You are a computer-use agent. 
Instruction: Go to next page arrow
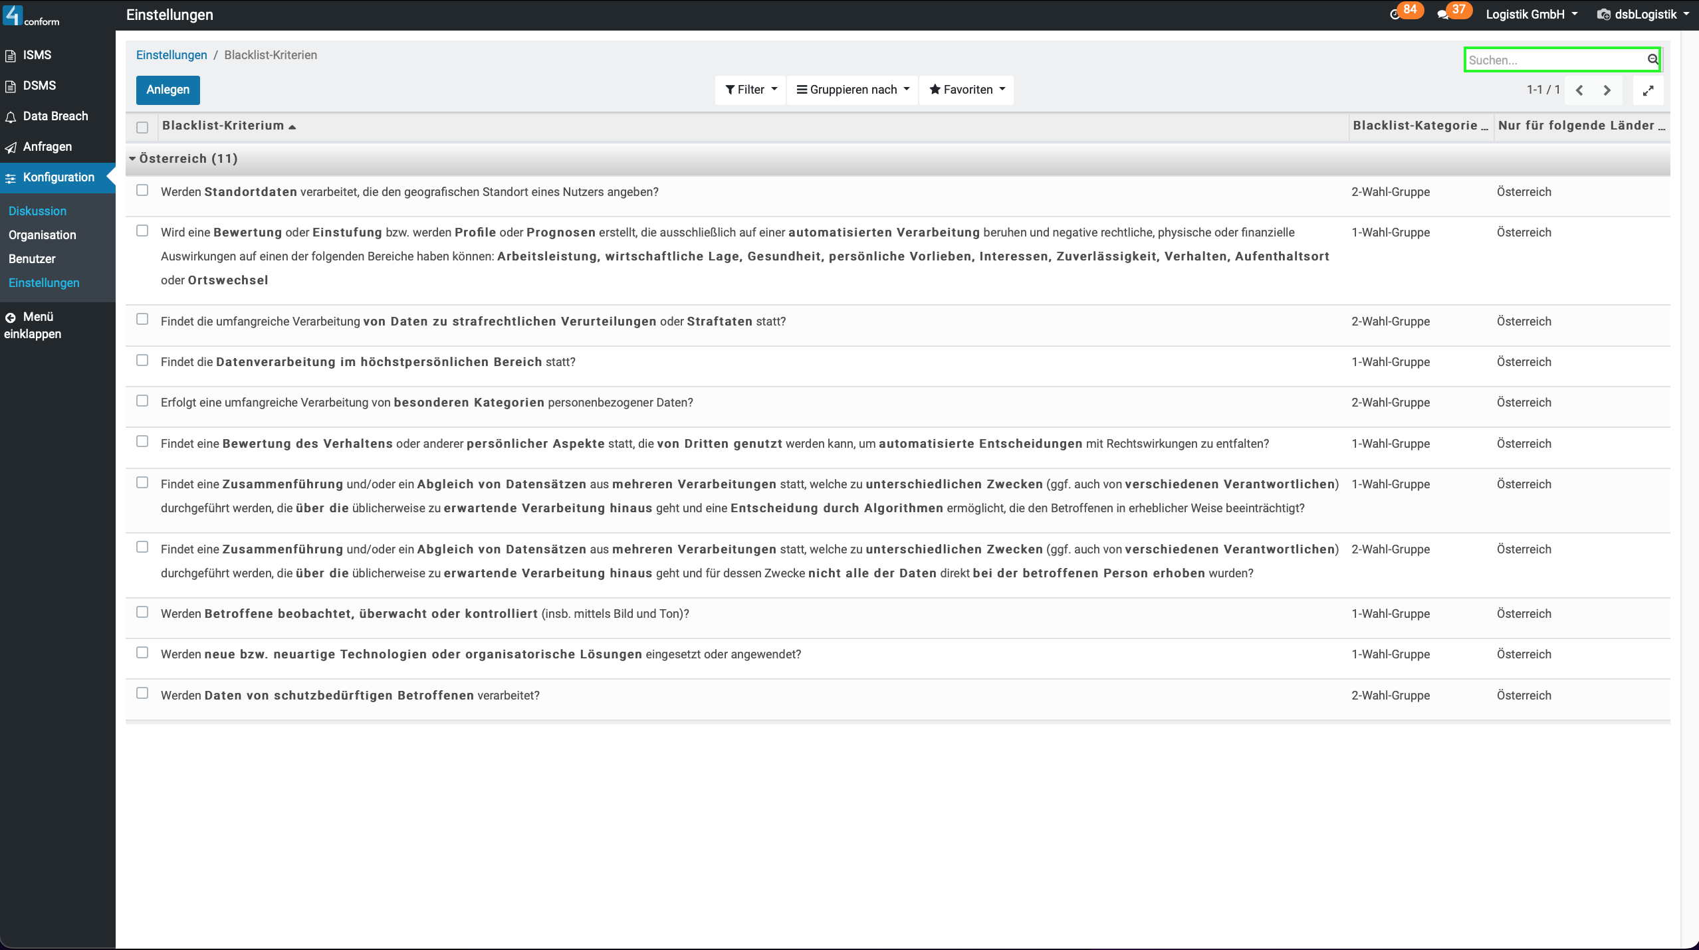pyautogui.click(x=1607, y=90)
